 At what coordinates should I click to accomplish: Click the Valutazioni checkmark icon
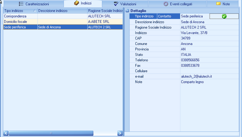coord(116,4)
